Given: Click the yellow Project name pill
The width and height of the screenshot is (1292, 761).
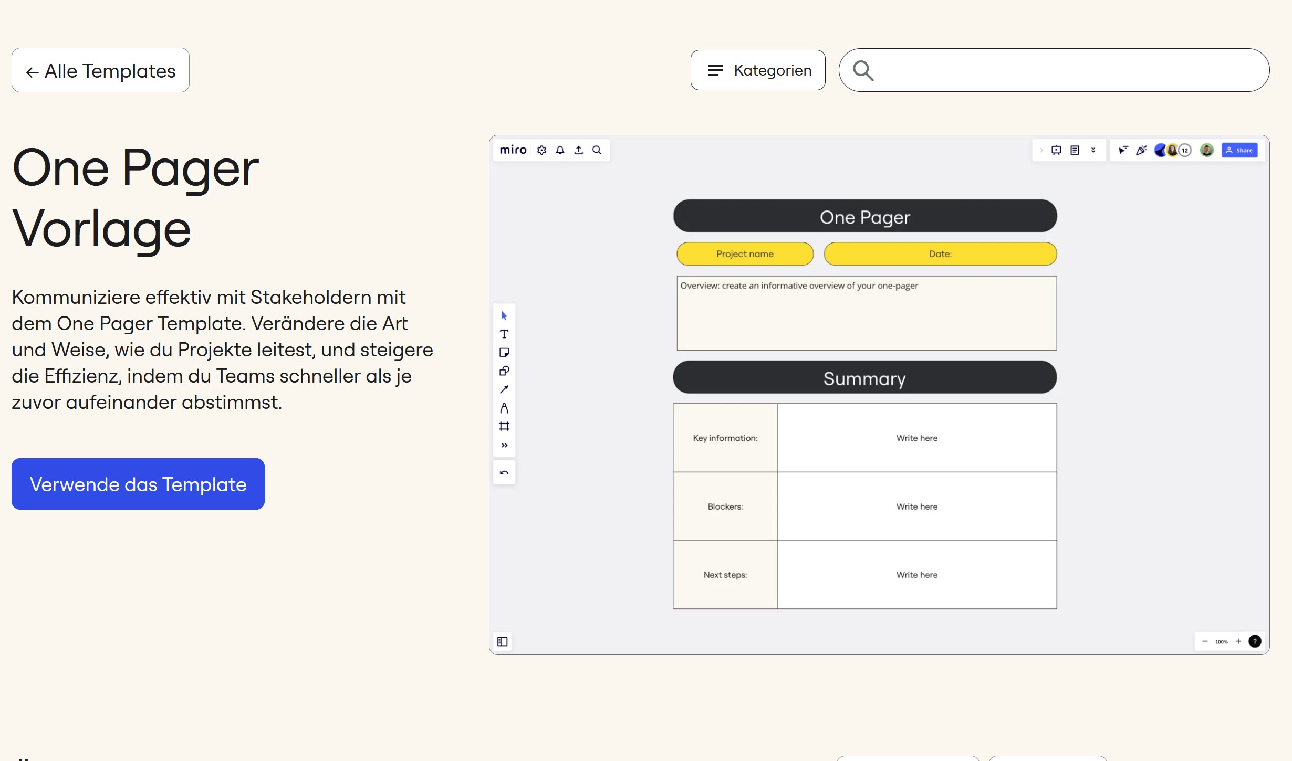Looking at the screenshot, I should pos(745,254).
